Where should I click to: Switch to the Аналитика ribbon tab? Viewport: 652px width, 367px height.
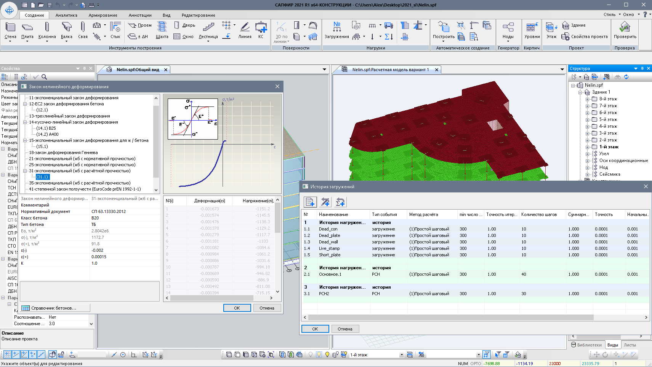tap(66, 15)
